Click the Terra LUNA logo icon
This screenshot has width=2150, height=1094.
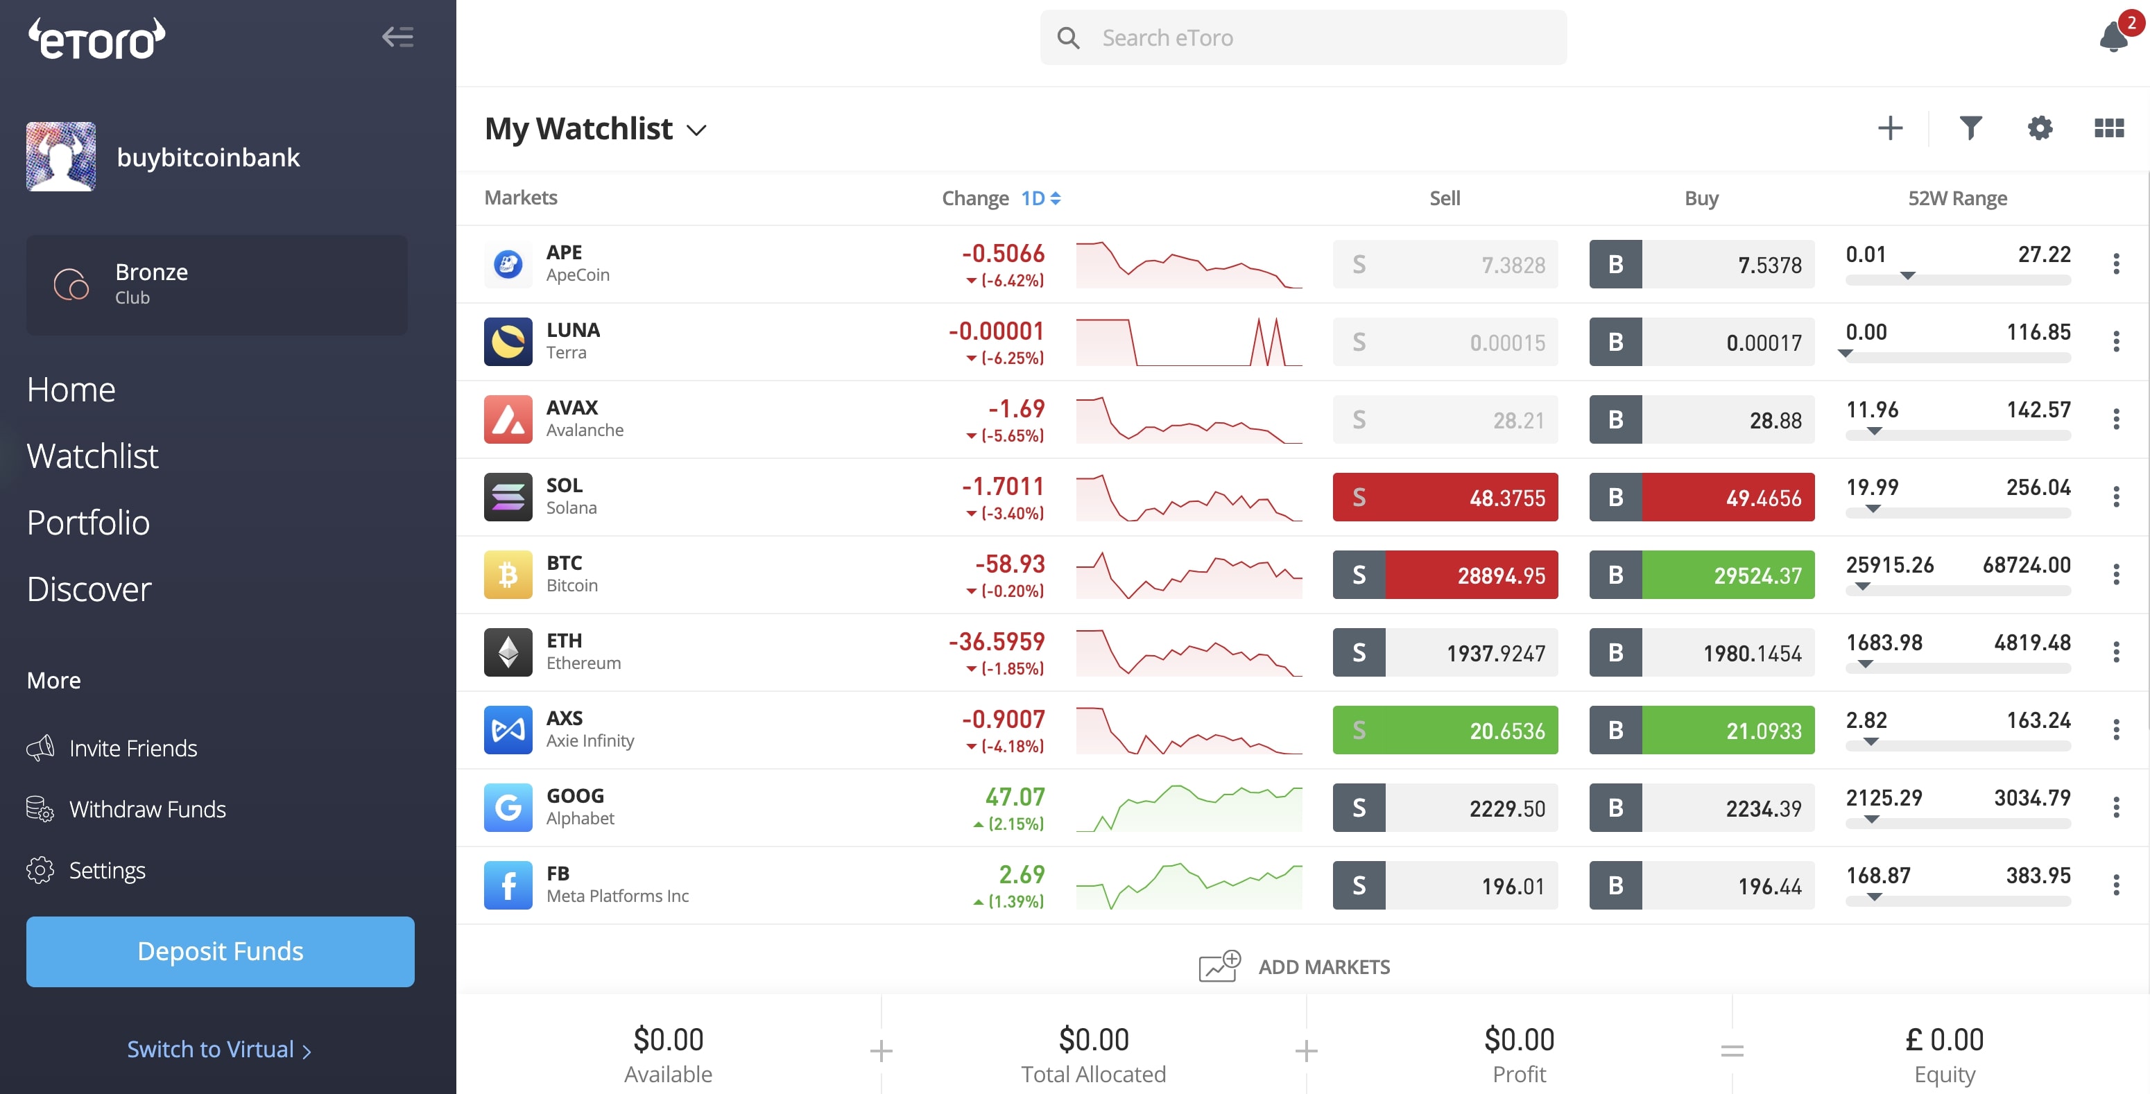pos(508,341)
